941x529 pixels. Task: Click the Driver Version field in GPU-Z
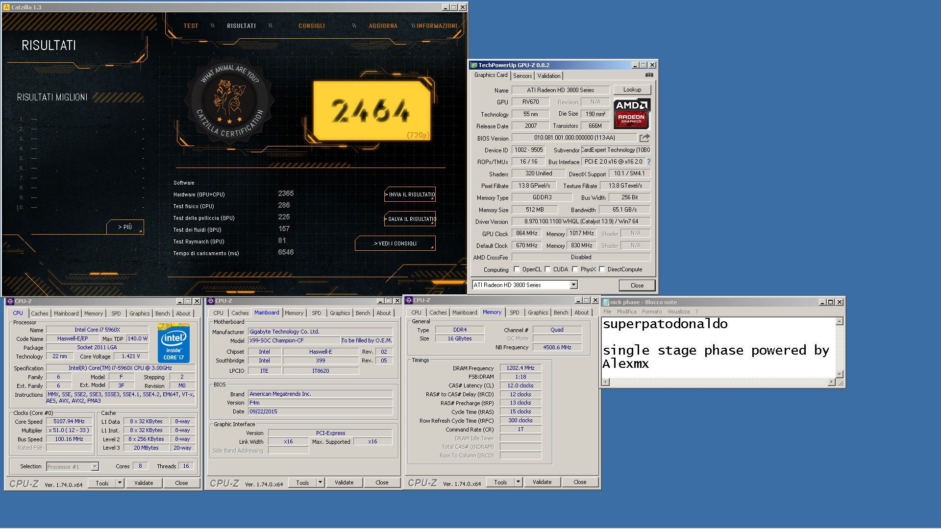point(581,221)
